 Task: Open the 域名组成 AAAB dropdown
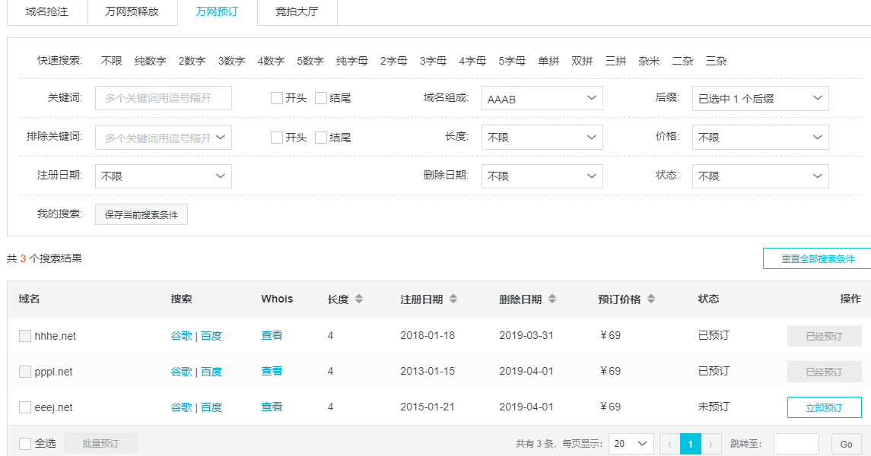(542, 98)
